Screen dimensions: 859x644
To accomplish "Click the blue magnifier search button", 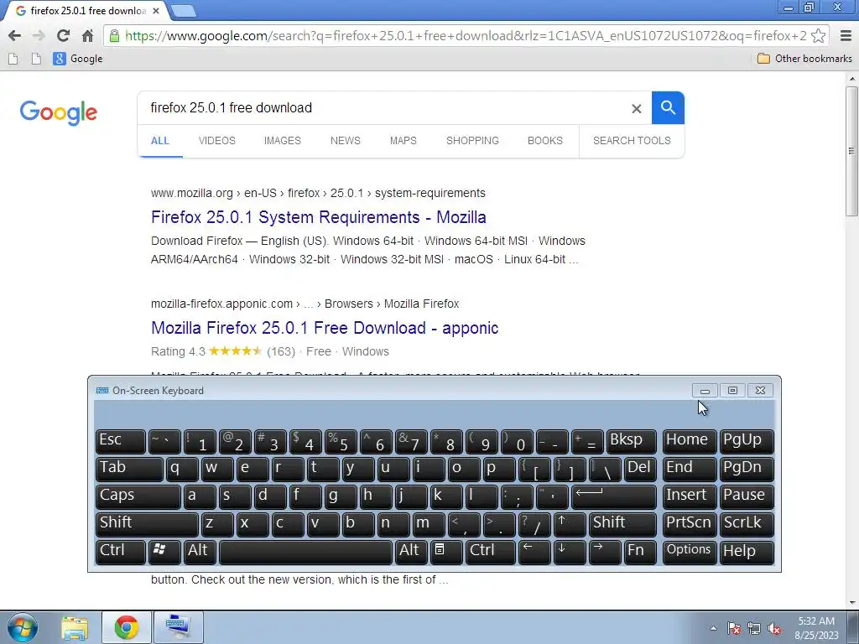I will pos(668,108).
